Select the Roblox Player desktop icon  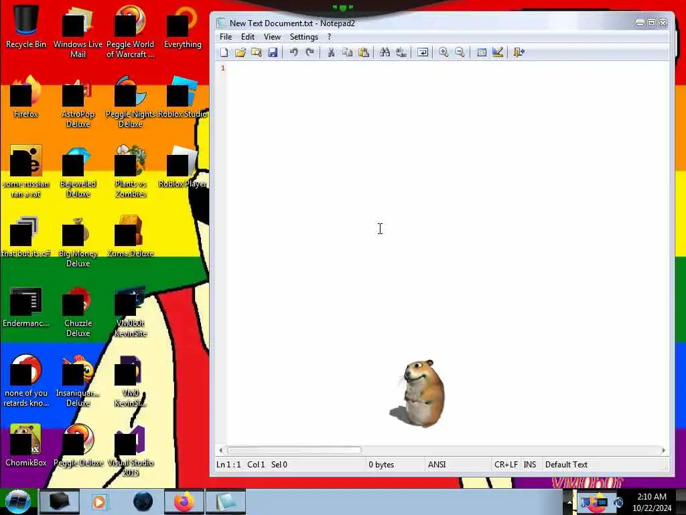click(182, 167)
